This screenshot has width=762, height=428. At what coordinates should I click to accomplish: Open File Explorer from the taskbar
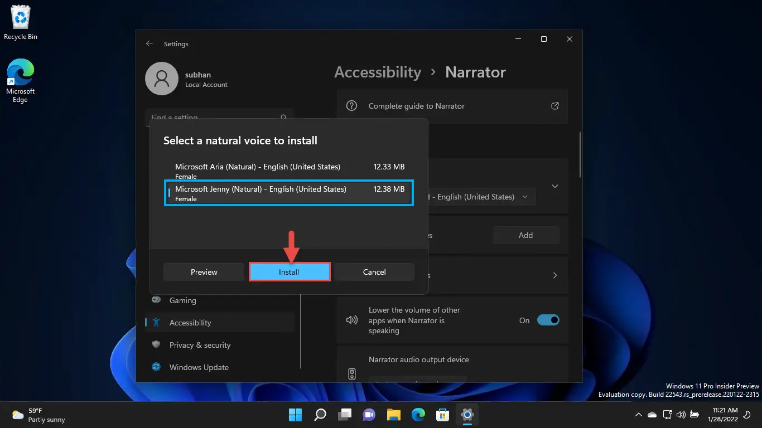click(394, 415)
